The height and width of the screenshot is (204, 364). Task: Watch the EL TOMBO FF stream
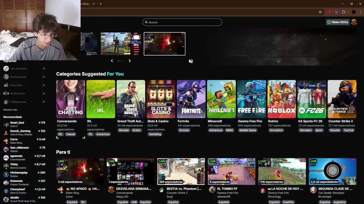pos(232,171)
